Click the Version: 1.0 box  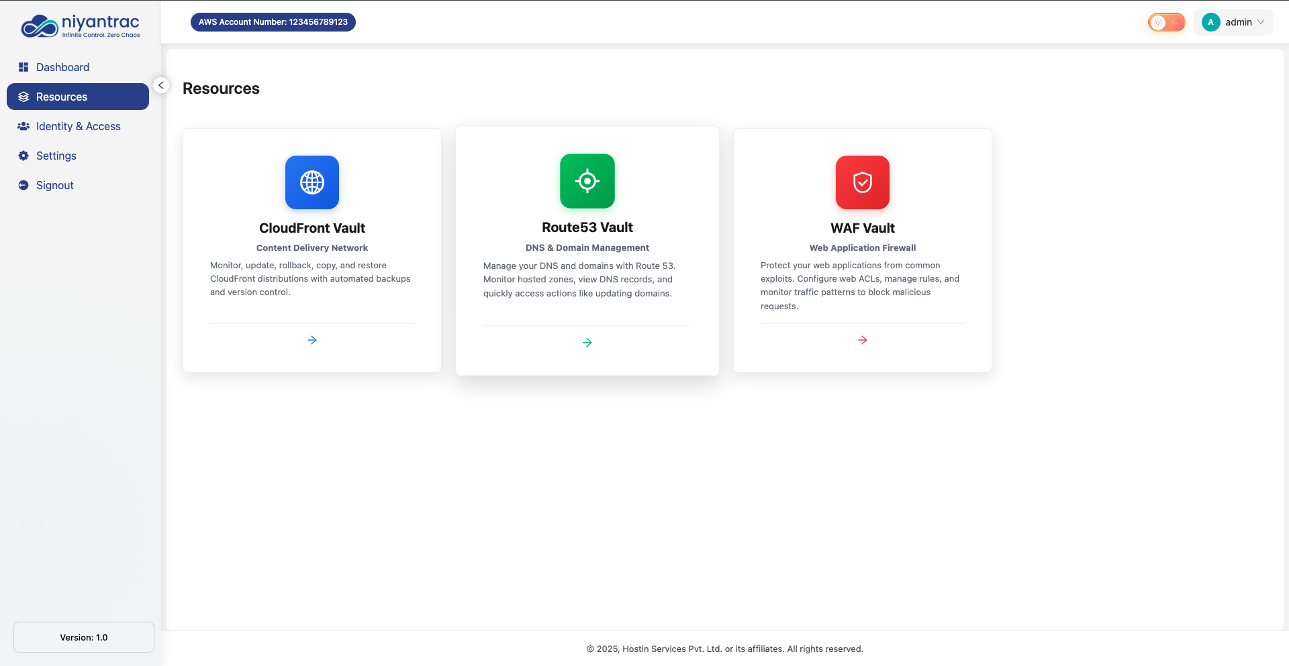tap(84, 637)
